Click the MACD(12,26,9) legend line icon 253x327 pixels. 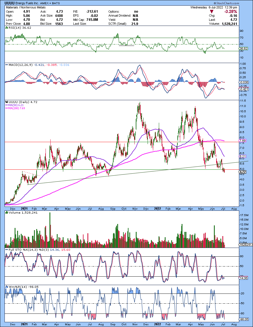(6, 65)
